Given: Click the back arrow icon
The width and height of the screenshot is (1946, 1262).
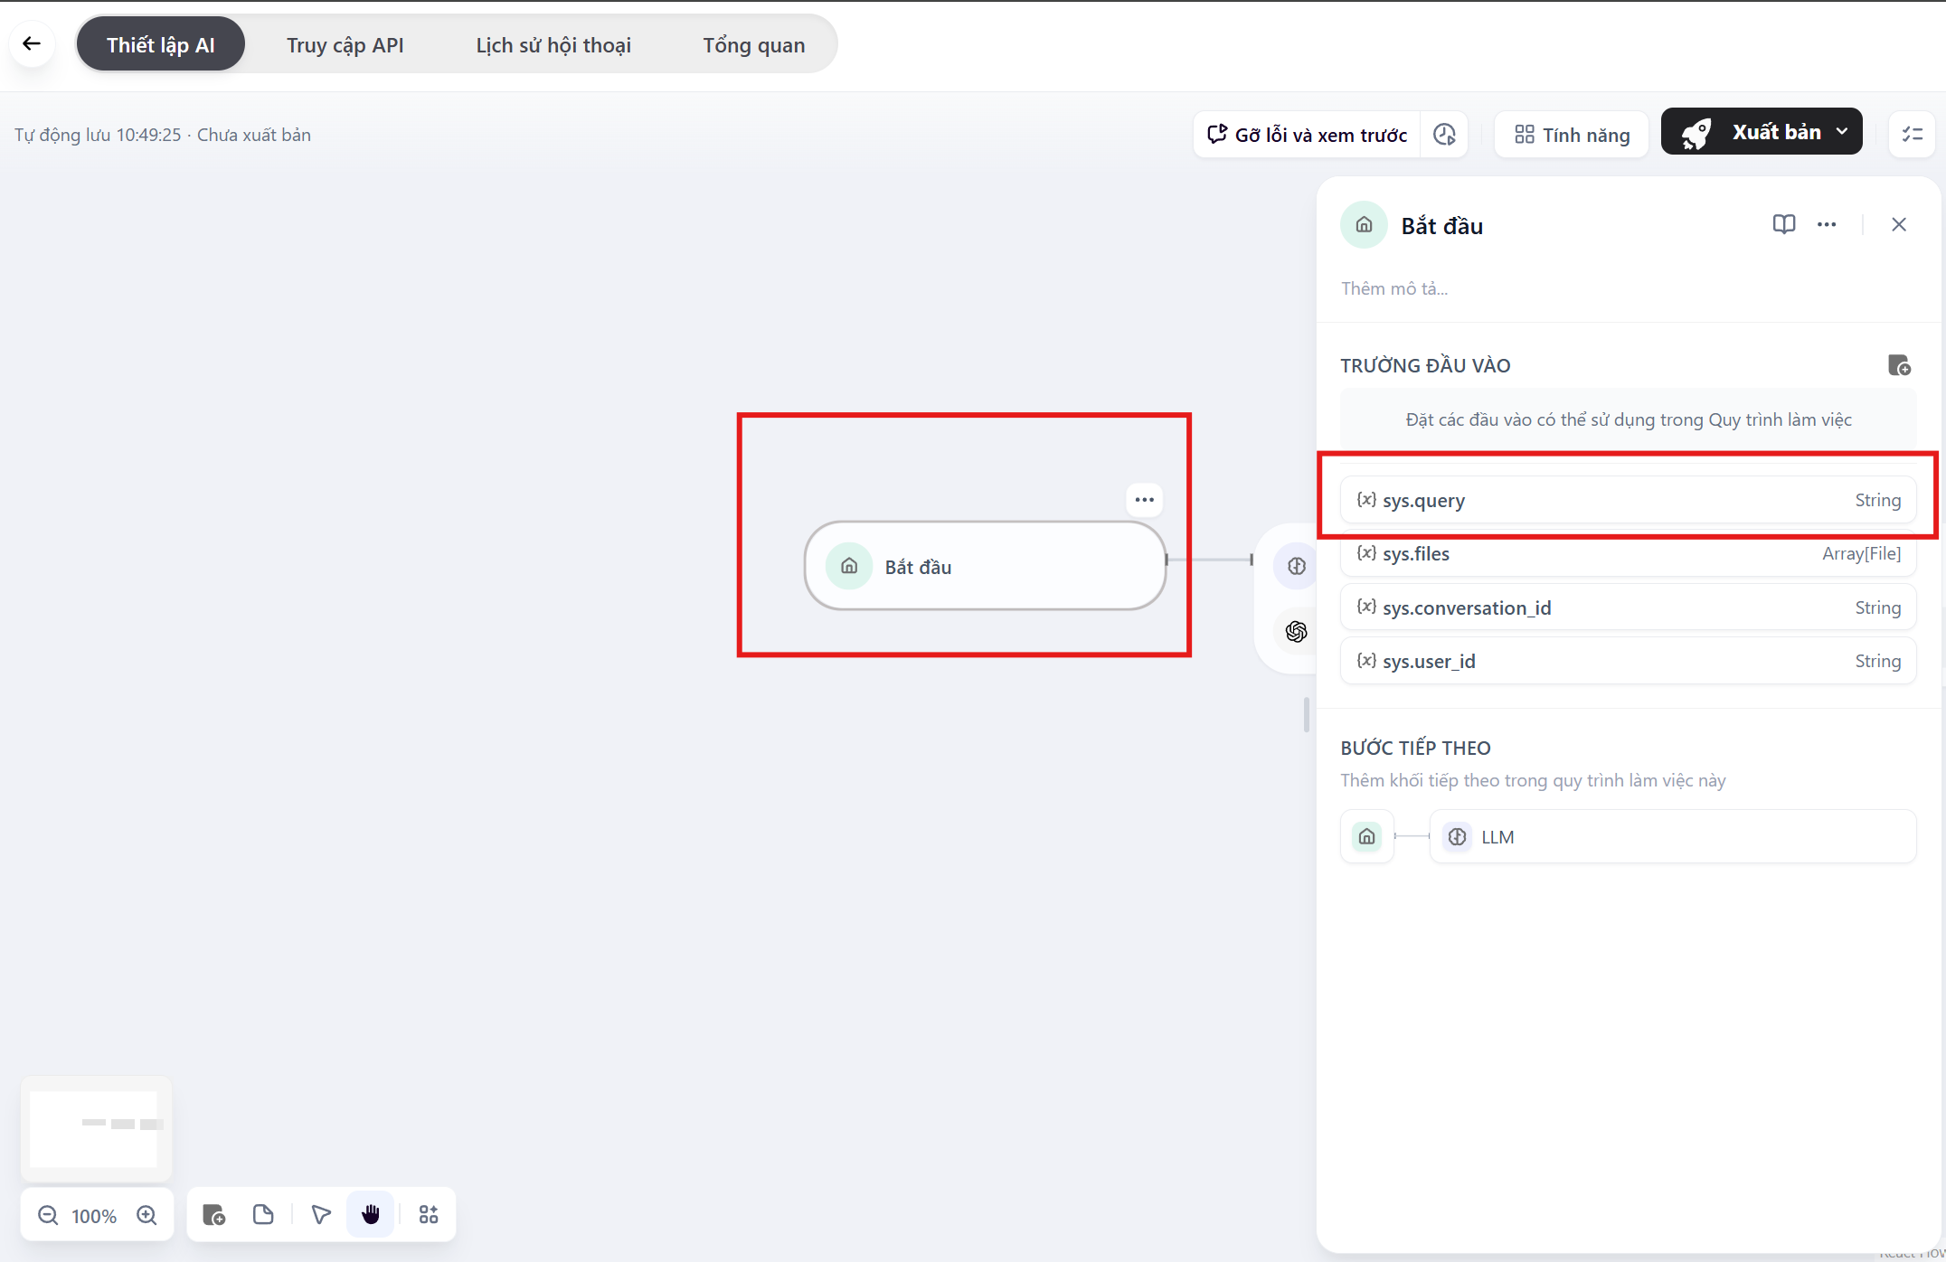Looking at the screenshot, I should click(x=32, y=43).
